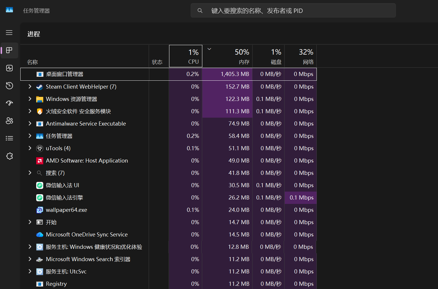The width and height of the screenshot is (438, 289).
Task: Sort by the 内存 column header
Action: [x=227, y=56]
